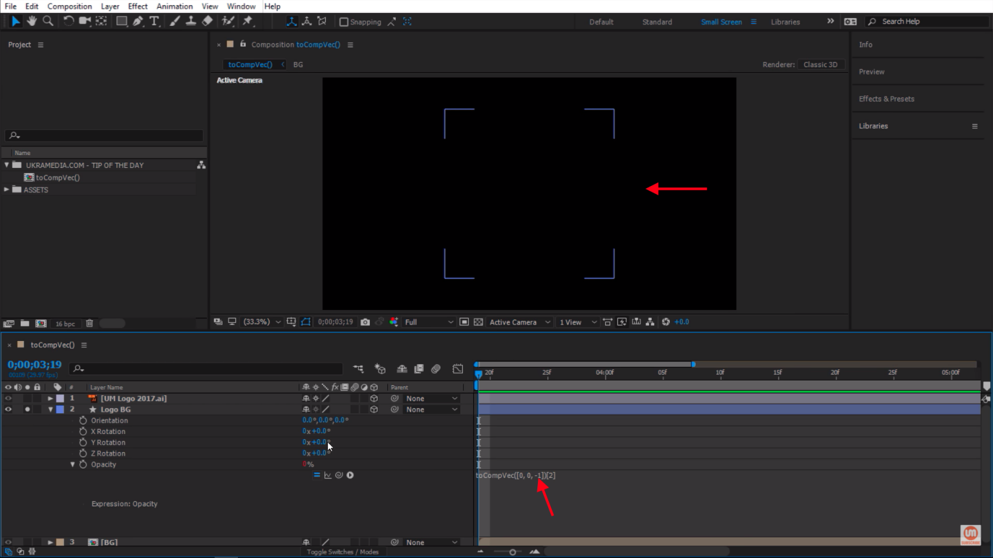993x558 pixels.
Task: Click the current time indicator in timeline
Action: [478, 373]
